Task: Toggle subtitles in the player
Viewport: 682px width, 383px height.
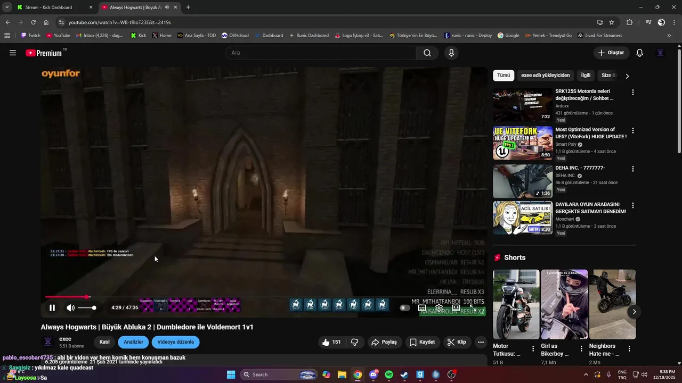Action: [x=422, y=307]
